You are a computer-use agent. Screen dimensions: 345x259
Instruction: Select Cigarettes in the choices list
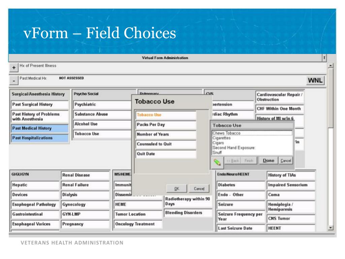coord(252,138)
